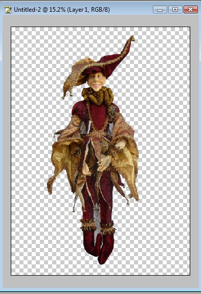Click the dangling bells on the hat's drooping brim
This screenshot has width=201, height=294.
68,95
